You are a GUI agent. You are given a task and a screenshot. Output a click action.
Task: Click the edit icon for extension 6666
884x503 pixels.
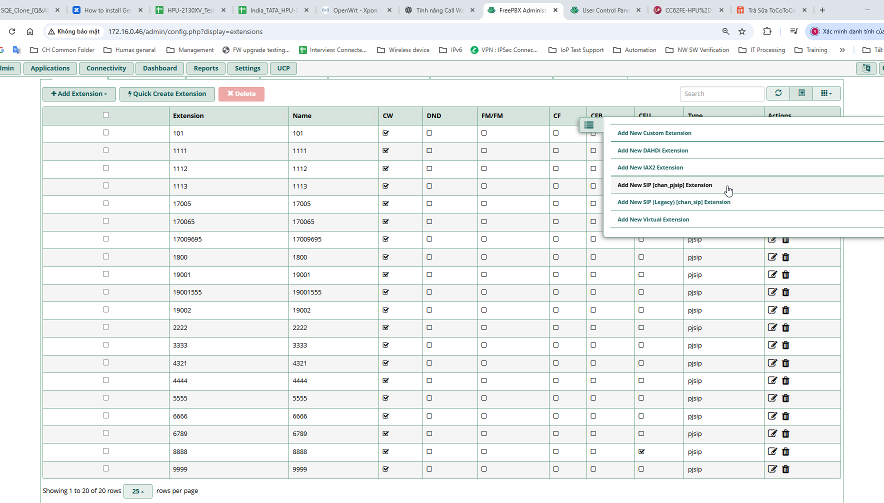[x=772, y=416]
